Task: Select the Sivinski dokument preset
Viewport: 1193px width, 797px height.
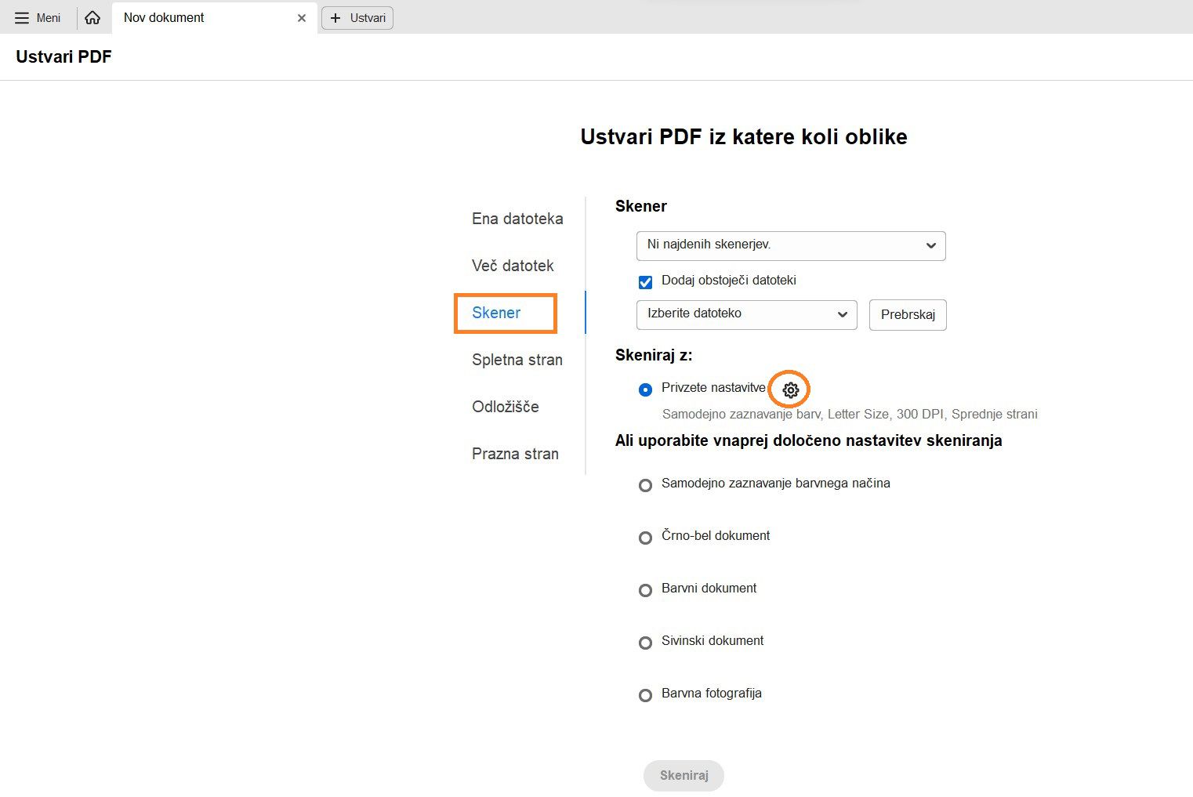Action: [x=645, y=643]
